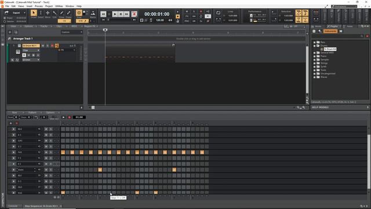Toggle the first active Snare step
Viewport: 371px width, 209px height.
pyautogui.click(x=100, y=170)
